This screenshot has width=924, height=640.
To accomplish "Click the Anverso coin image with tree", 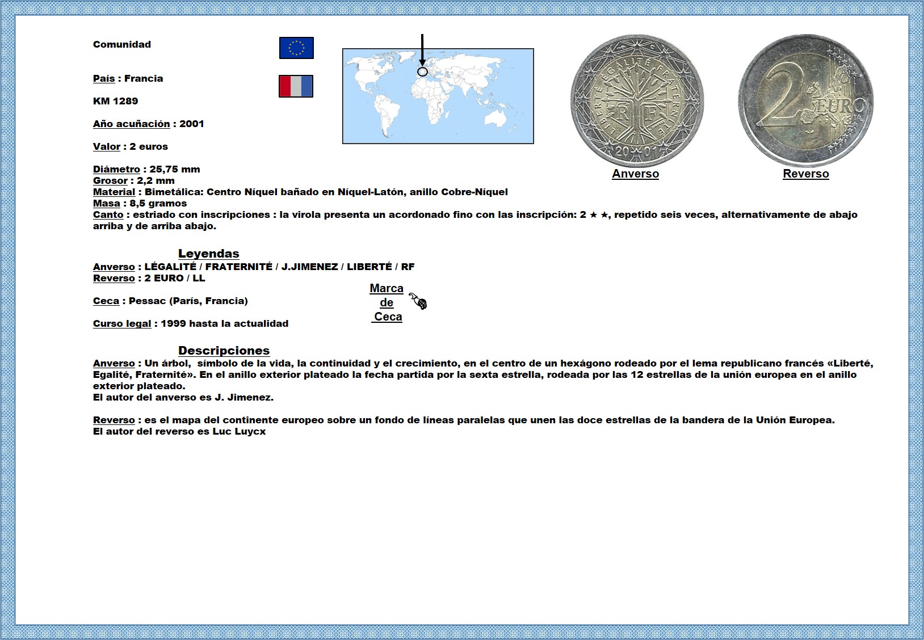I will coord(637,101).
